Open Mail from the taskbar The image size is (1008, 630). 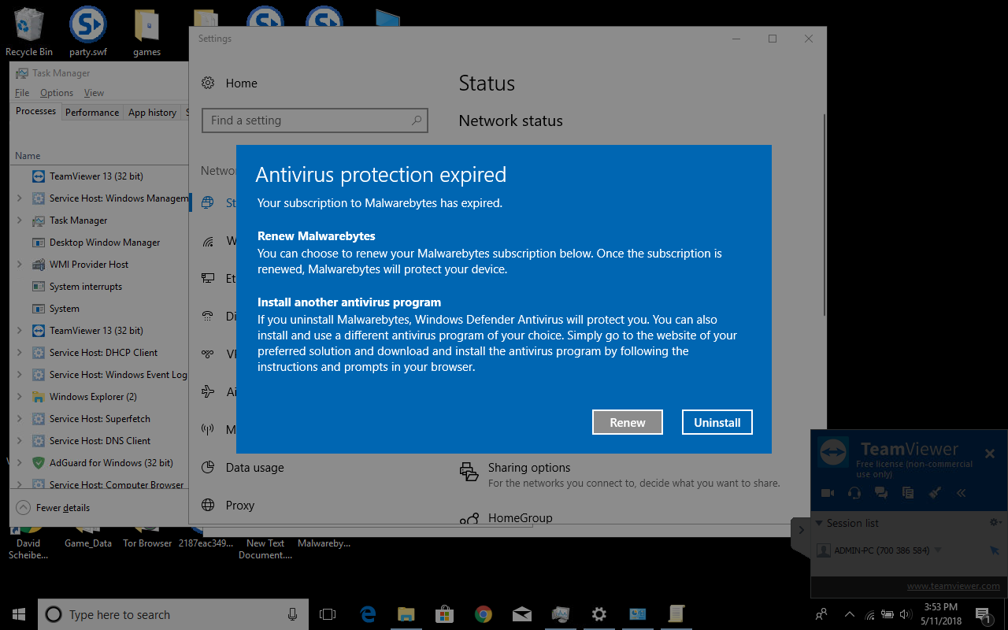(522, 614)
